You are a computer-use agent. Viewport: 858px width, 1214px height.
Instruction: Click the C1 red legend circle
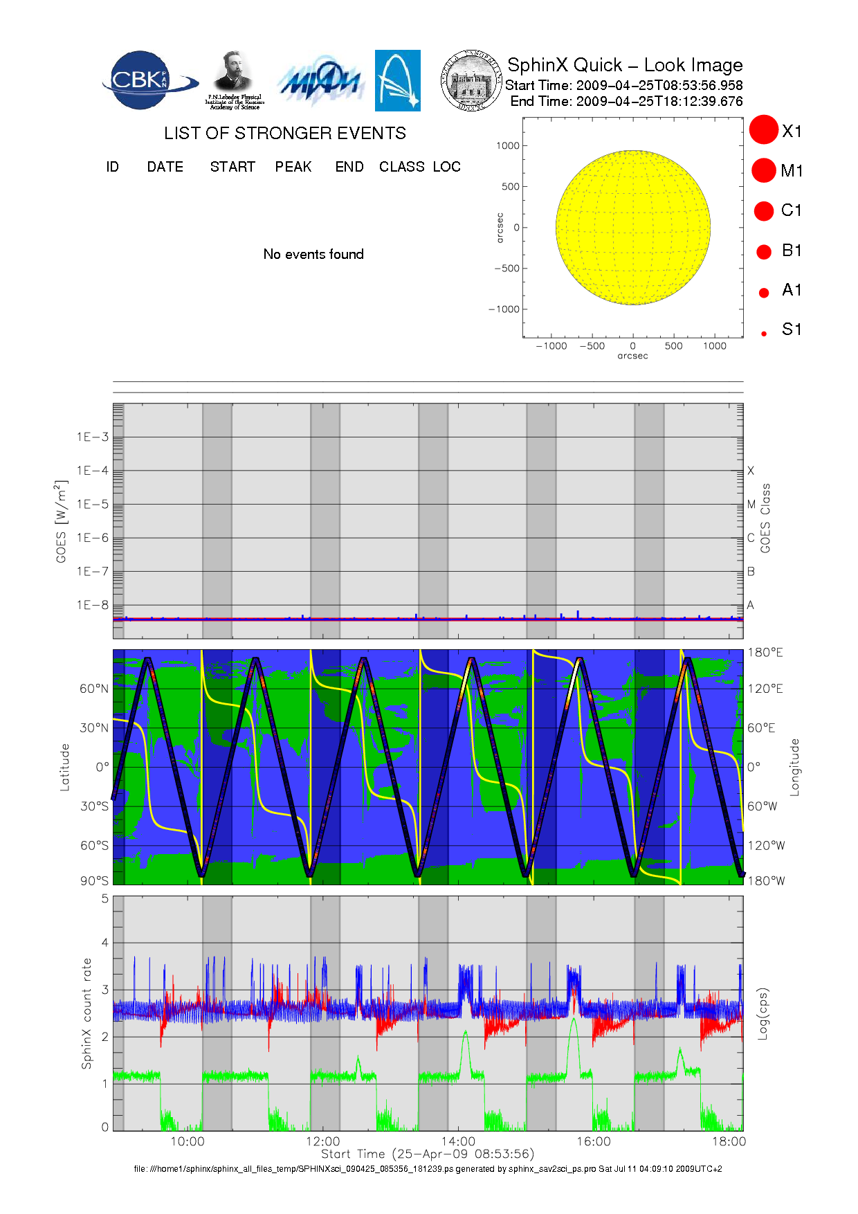[x=764, y=210]
